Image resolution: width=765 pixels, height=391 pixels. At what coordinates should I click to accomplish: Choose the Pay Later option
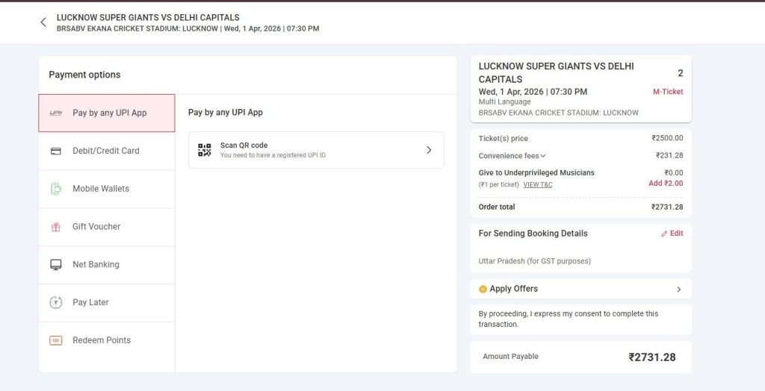(106, 303)
